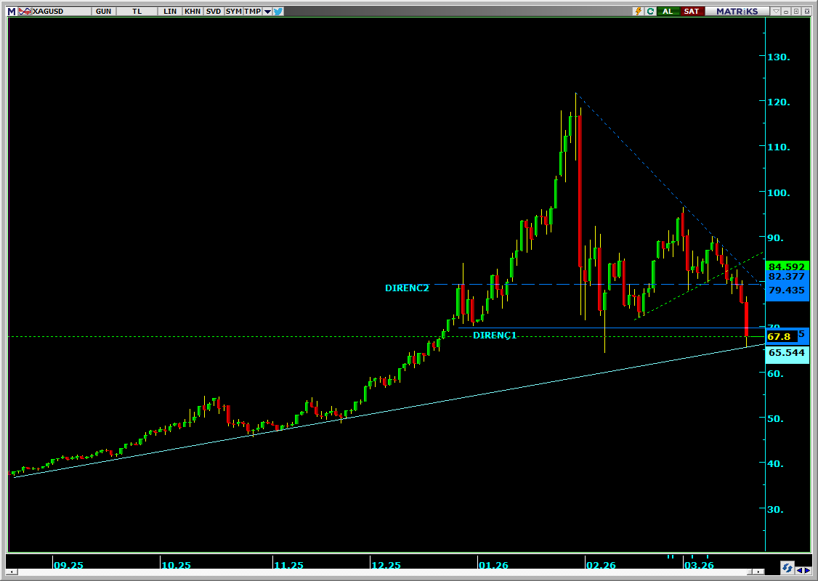Click the 82.377 price label

coord(787,277)
